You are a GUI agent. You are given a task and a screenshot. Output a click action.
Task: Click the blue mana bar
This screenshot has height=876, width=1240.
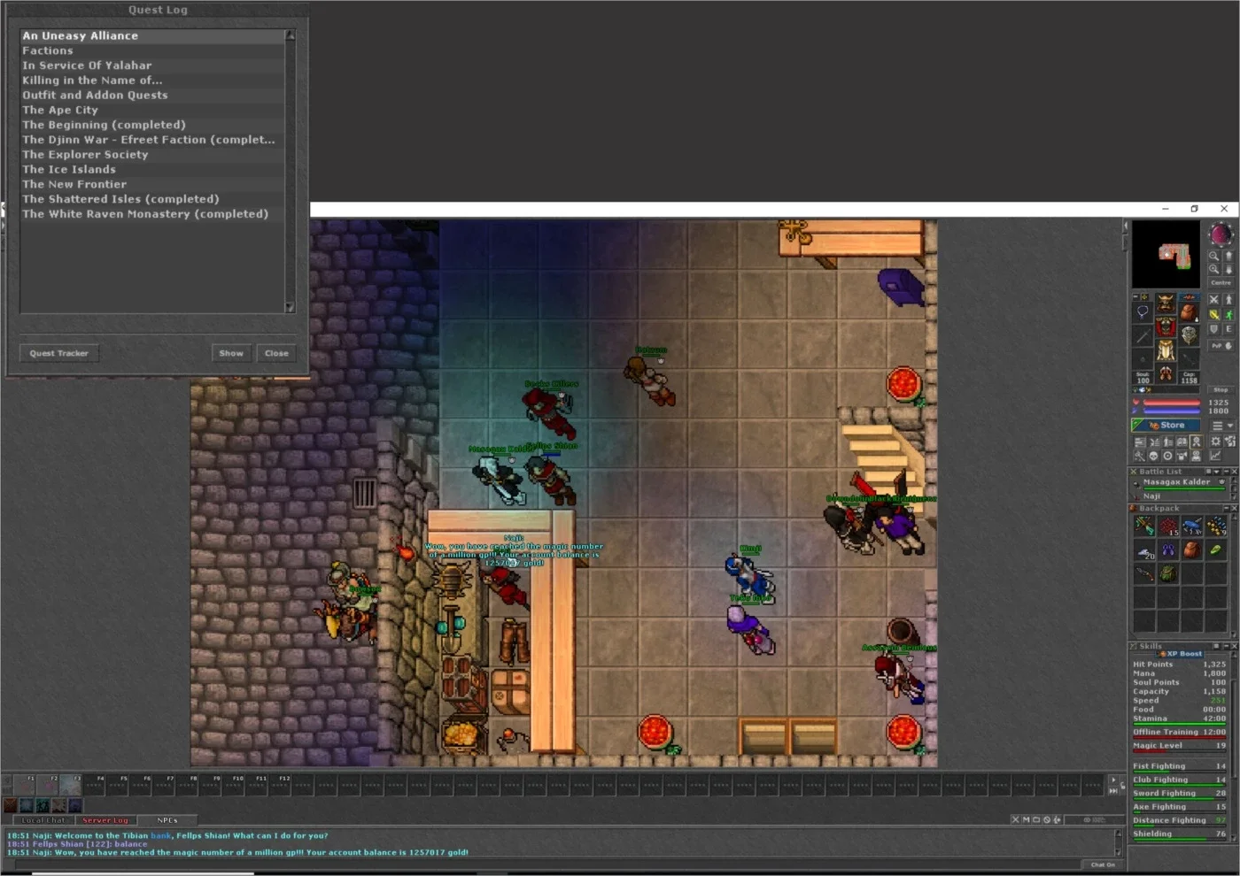(x=1172, y=411)
